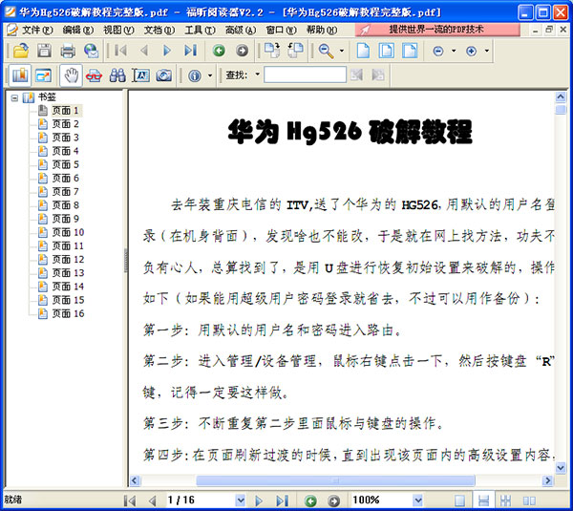Open the page number dropdown in status bar
573x511 pixels.
pos(240,500)
